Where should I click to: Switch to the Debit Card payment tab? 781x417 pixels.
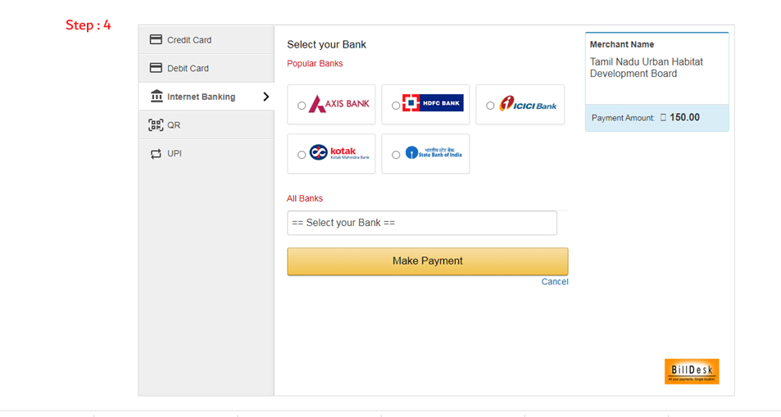[x=207, y=68]
